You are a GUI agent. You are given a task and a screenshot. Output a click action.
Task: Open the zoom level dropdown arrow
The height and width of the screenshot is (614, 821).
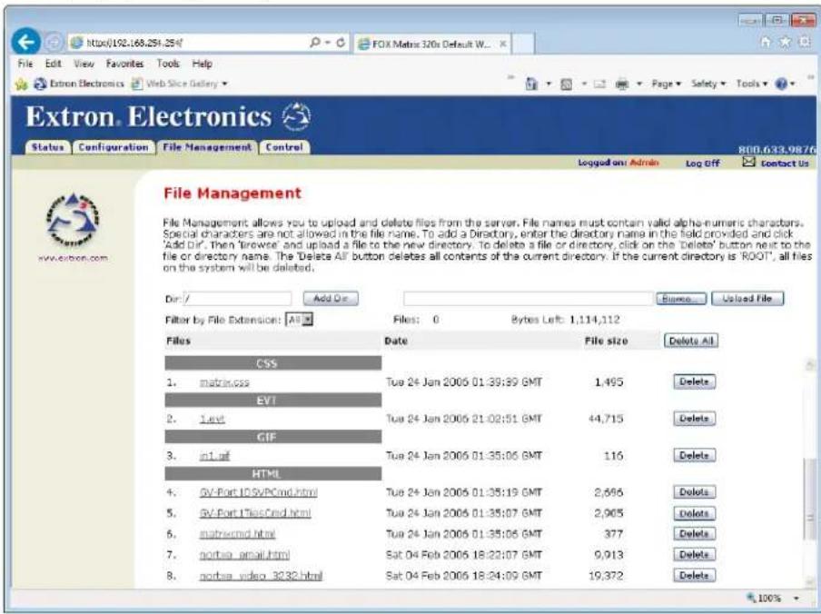(796, 598)
